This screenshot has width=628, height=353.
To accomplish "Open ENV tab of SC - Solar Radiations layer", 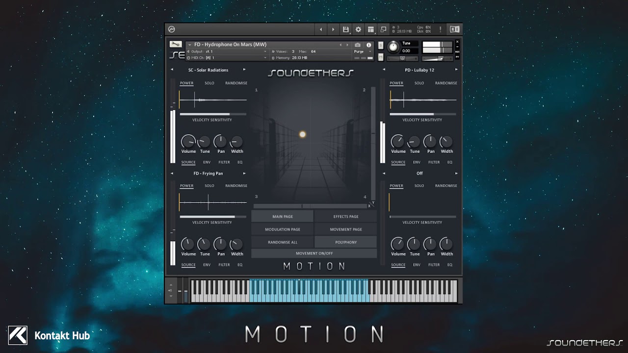I will [207, 162].
